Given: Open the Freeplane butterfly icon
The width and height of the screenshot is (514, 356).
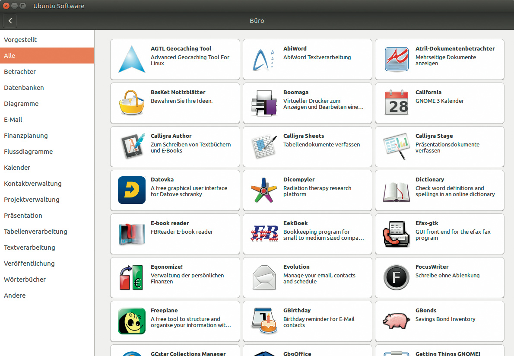Looking at the screenshot, I should click(x=131, y=321).
